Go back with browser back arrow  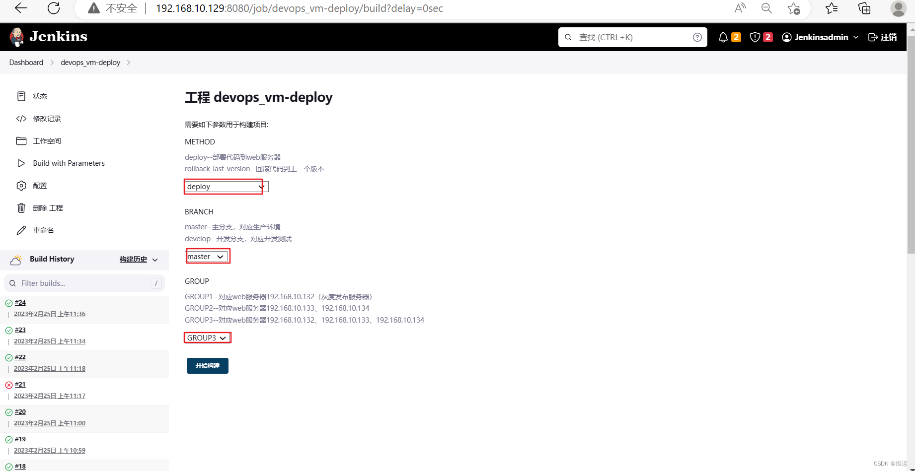point(21,8)
